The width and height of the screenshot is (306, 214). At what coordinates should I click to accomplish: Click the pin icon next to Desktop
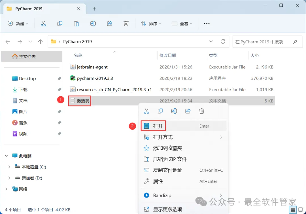click(x=59, y=79)
